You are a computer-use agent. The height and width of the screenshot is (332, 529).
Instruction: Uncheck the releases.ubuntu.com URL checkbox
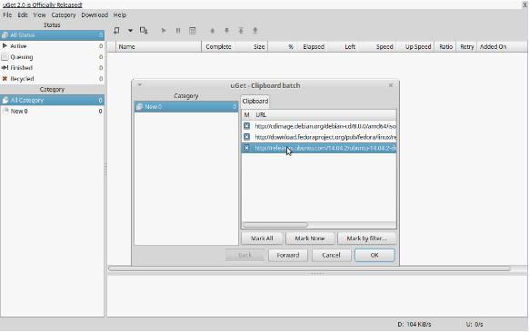point(247,148)
